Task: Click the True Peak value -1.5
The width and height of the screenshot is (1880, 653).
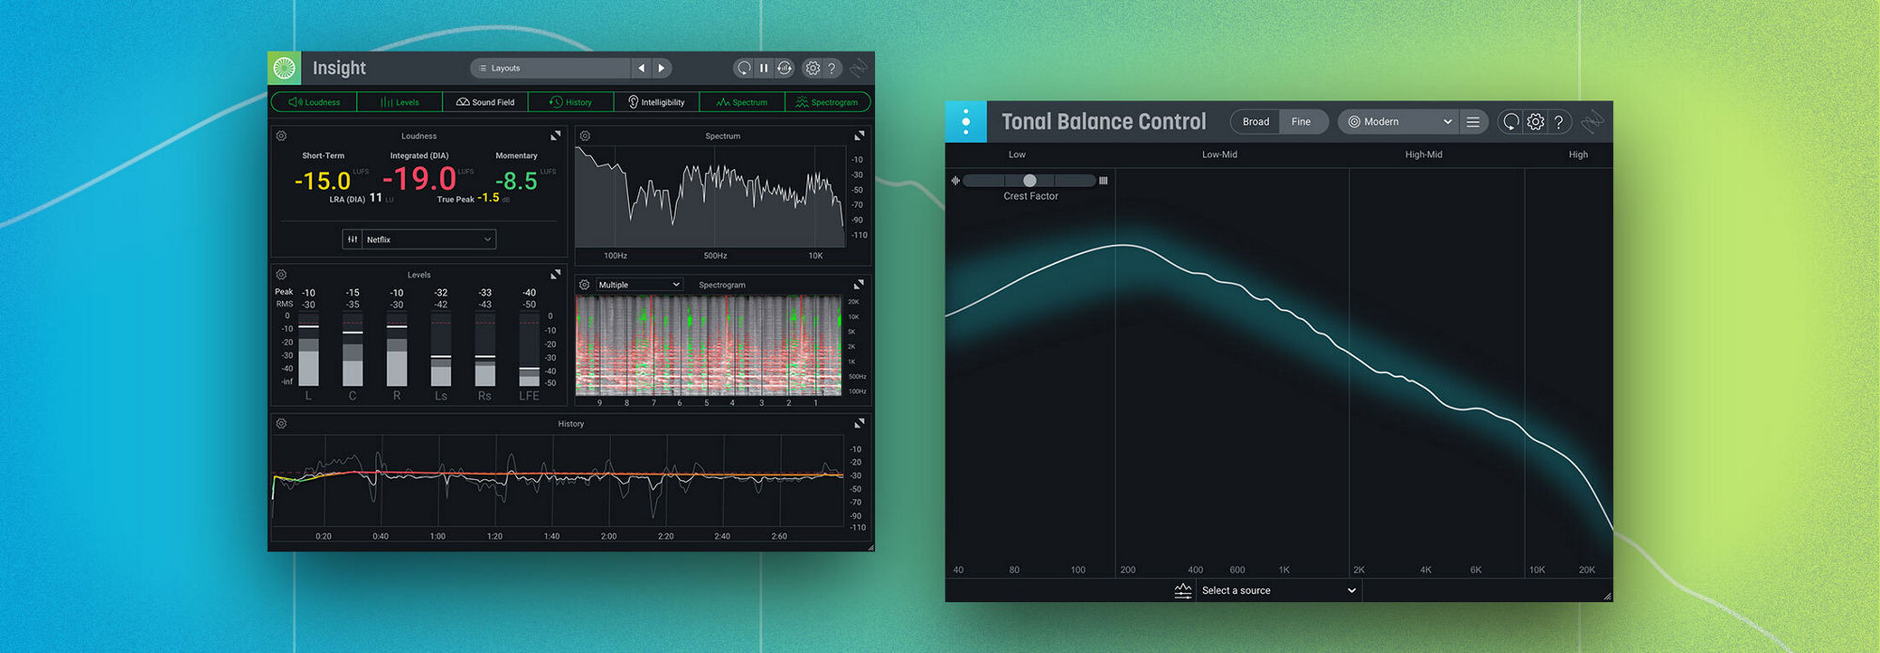Action: 488,198
